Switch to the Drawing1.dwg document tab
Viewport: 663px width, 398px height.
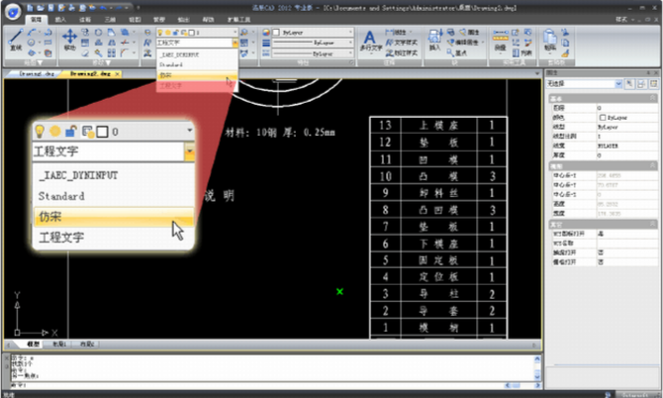click(37, 73)
